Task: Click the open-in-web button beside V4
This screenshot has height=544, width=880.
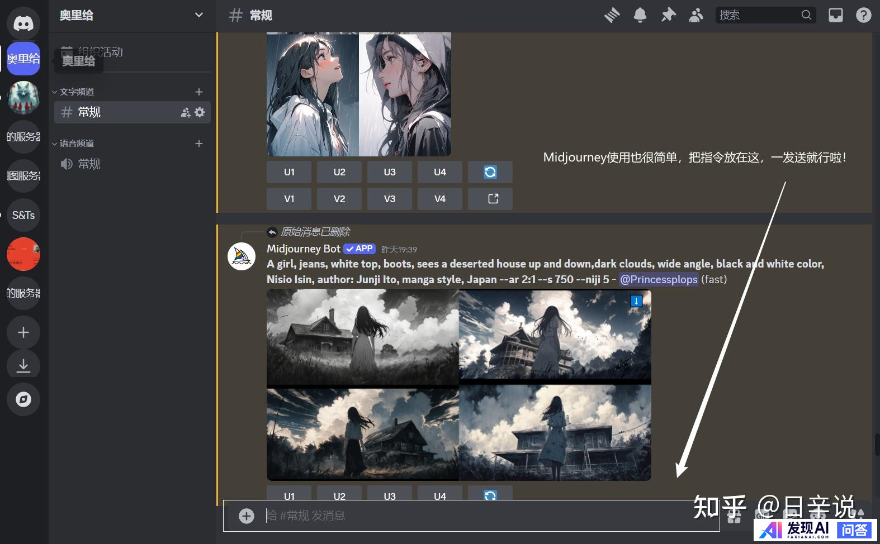Action: coord(490,199)
